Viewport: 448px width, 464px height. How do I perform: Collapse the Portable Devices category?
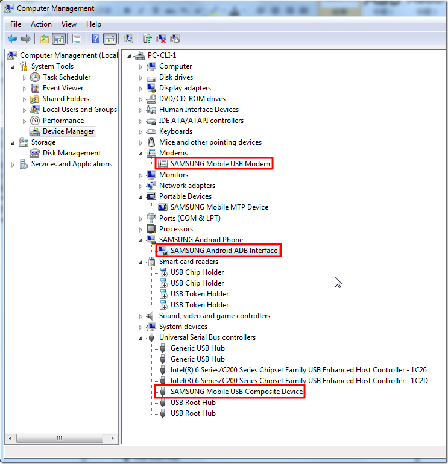[x=140, y=198]
